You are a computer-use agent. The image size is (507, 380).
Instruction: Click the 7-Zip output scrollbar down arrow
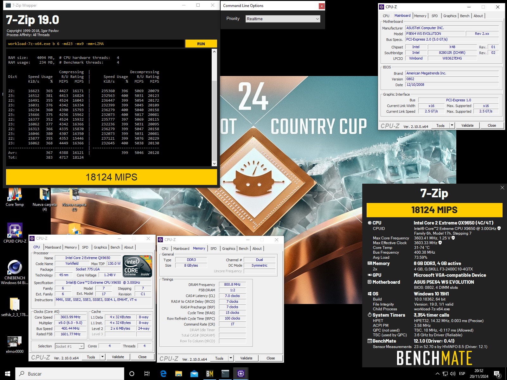pos(215,164)
